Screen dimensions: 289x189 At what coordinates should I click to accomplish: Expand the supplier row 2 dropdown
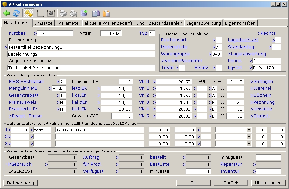tap(249, 137)
